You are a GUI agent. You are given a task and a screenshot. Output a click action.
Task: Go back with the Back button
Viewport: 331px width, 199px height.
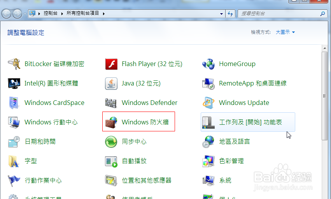(6, 14)
